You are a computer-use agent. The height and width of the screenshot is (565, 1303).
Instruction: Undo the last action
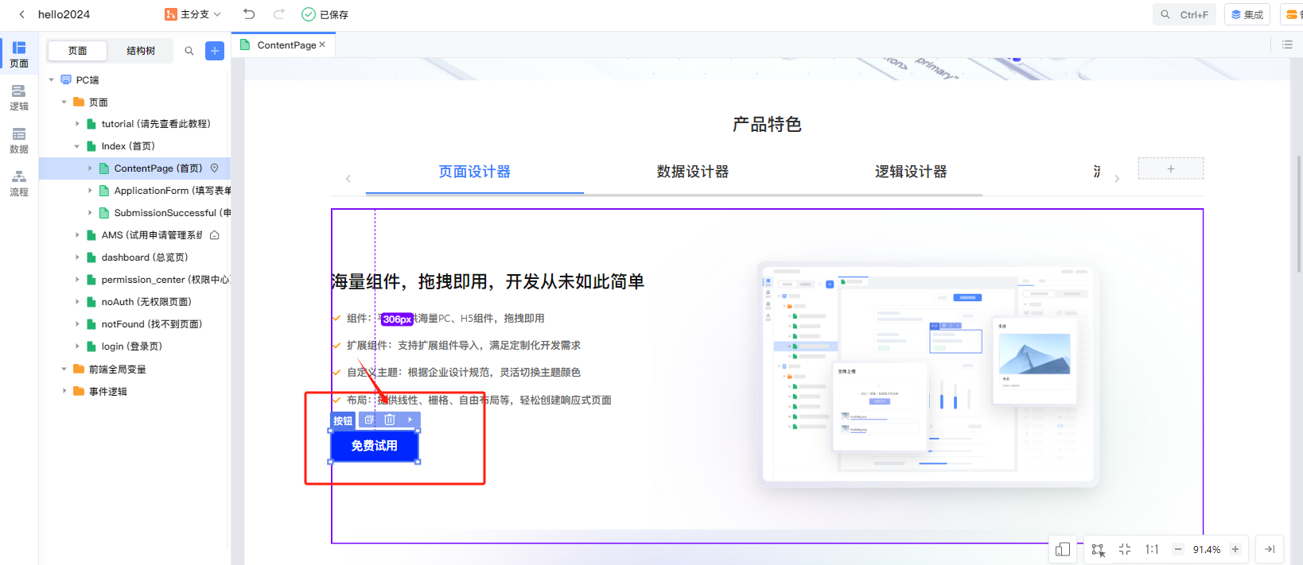point(249,14)
